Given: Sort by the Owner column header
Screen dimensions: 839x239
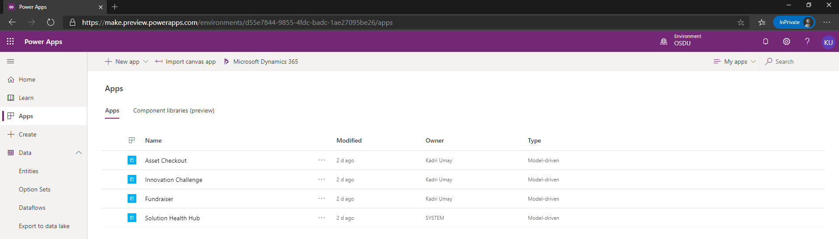Looking at the screenshot, I should (x=434, y=140).
